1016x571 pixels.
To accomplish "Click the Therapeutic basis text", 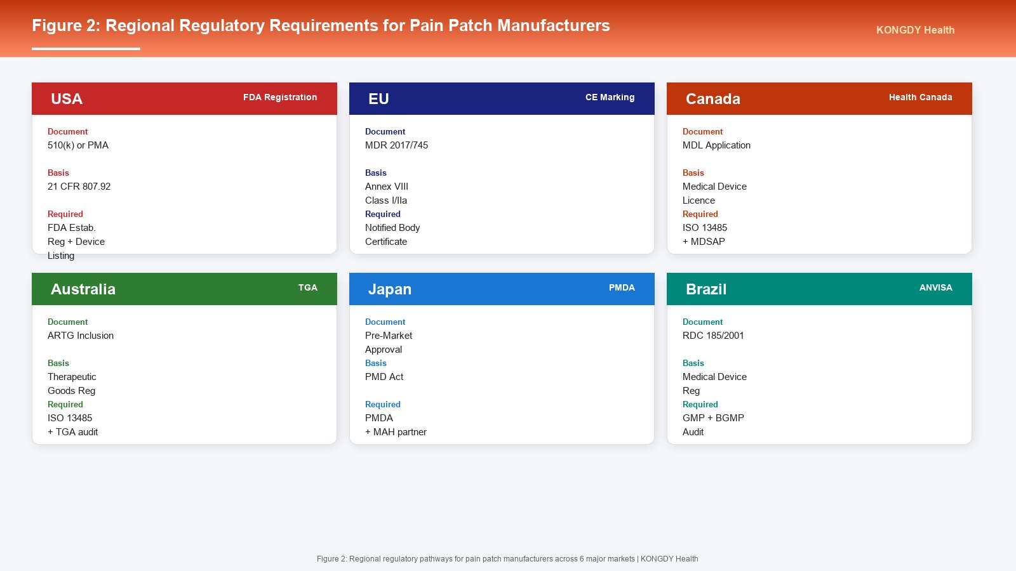I will tap(72, 377).
